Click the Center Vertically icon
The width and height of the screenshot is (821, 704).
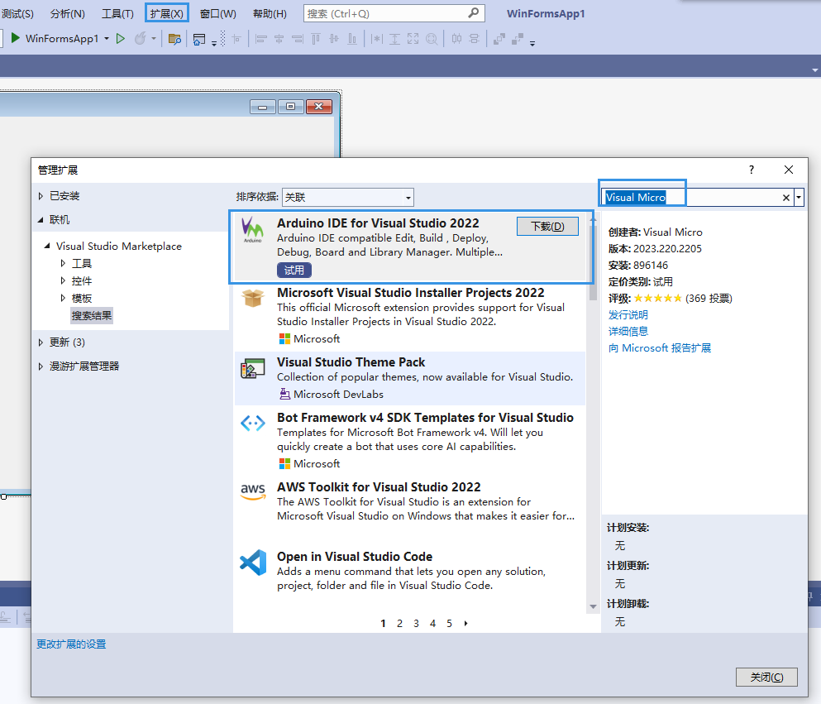pos(475,39)
